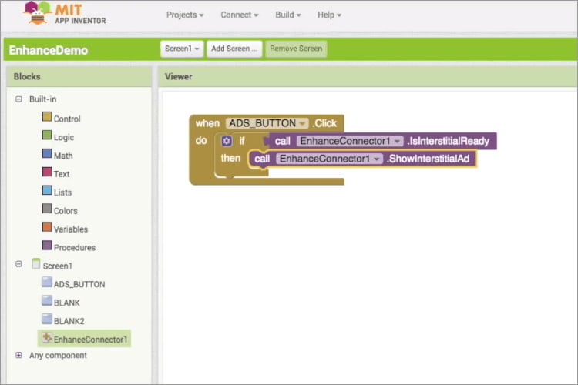Viewport: 578px width, 385px height.
Task: Click the EnhanceConnector1 extension icon
Action: [x=47, y=337]
